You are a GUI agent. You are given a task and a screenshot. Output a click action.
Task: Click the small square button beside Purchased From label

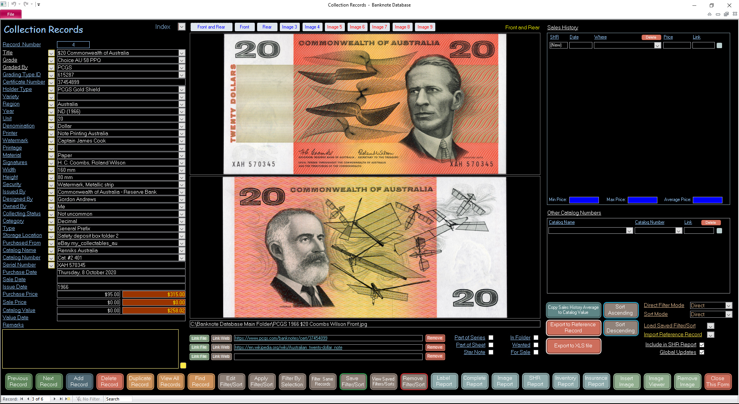pos(51,243)
